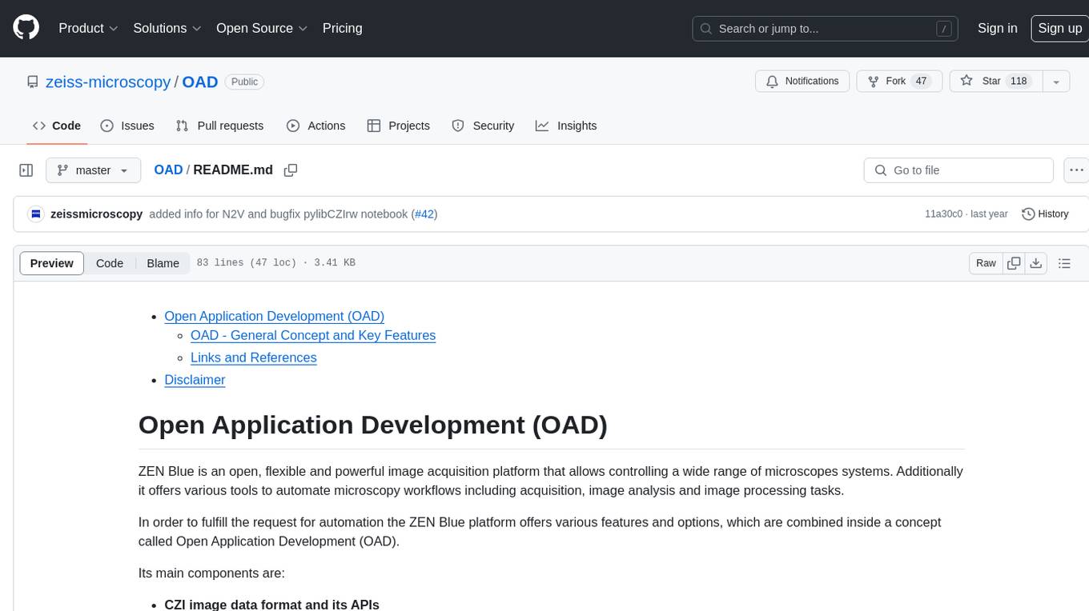
Task: Click the Sign in link
Action: pos(997,28)
